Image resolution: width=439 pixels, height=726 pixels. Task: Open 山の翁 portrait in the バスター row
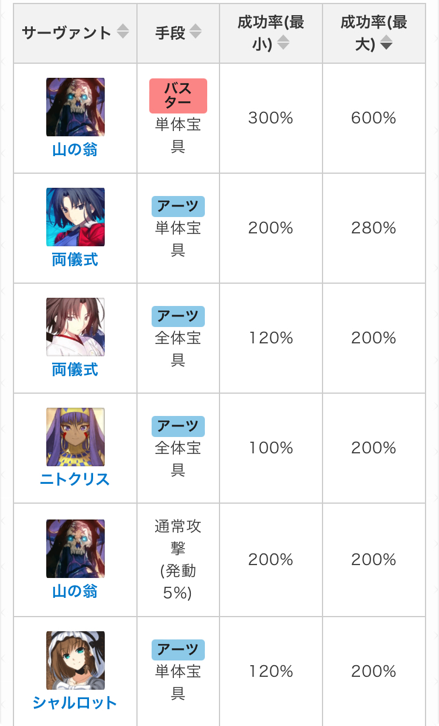pyautogui.click(x=76, y=107)
